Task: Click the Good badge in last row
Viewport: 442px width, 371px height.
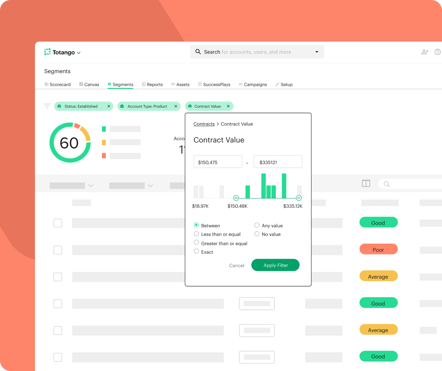Action: [378, 356]
